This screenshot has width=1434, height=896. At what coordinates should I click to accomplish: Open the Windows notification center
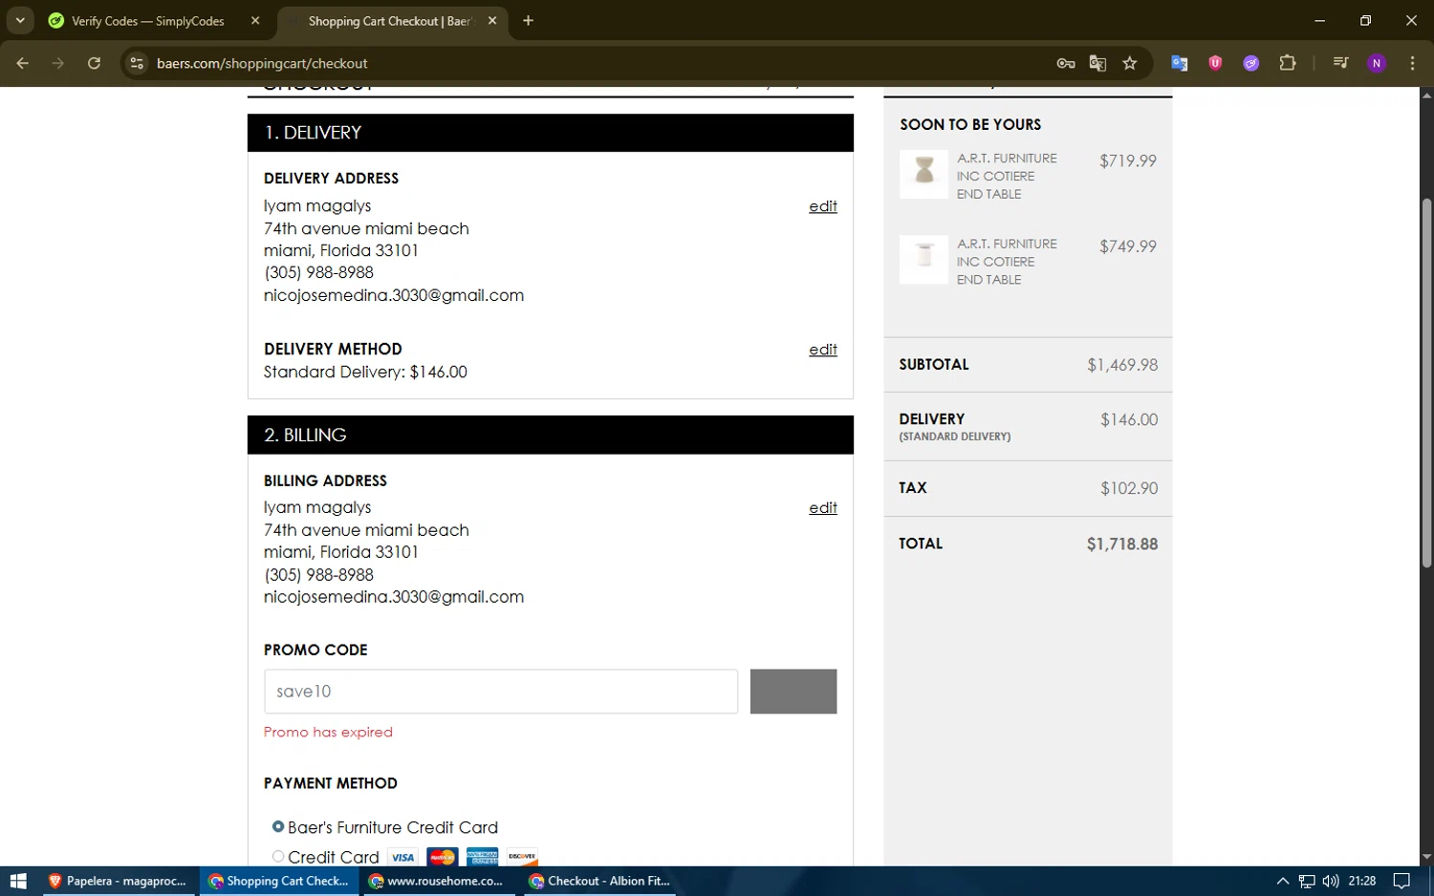(x=1401, y=881)
